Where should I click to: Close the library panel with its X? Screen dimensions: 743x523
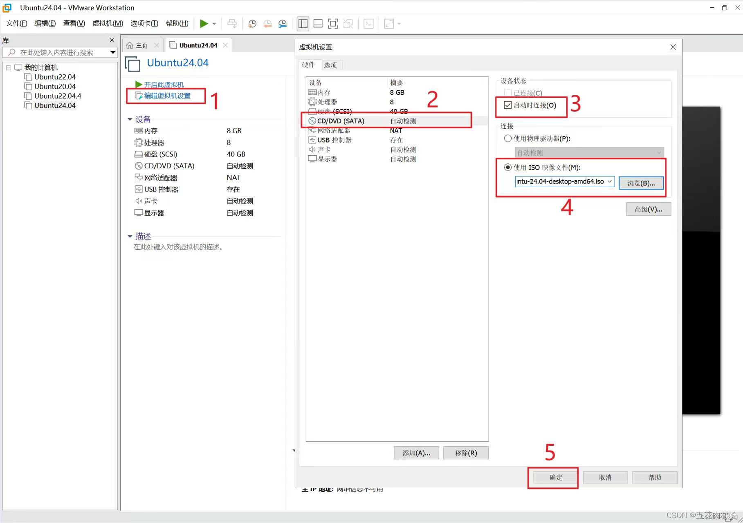point(112,40)
